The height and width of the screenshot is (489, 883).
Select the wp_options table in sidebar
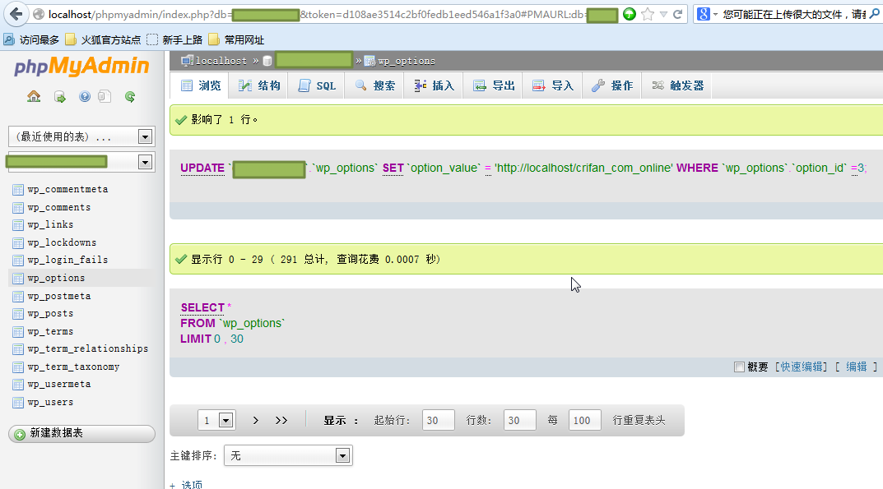tap(56, 278)
